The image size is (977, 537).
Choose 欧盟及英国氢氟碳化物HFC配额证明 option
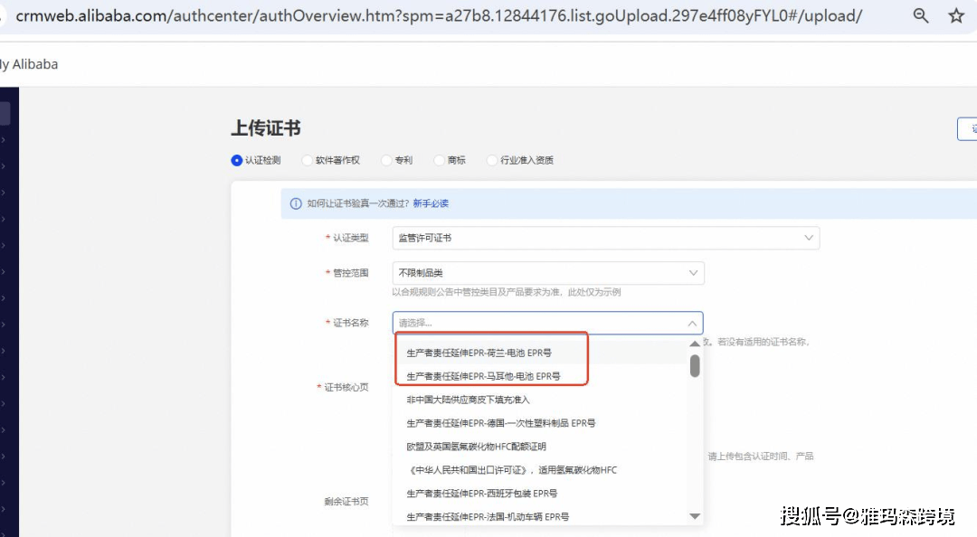pos(476,447)
